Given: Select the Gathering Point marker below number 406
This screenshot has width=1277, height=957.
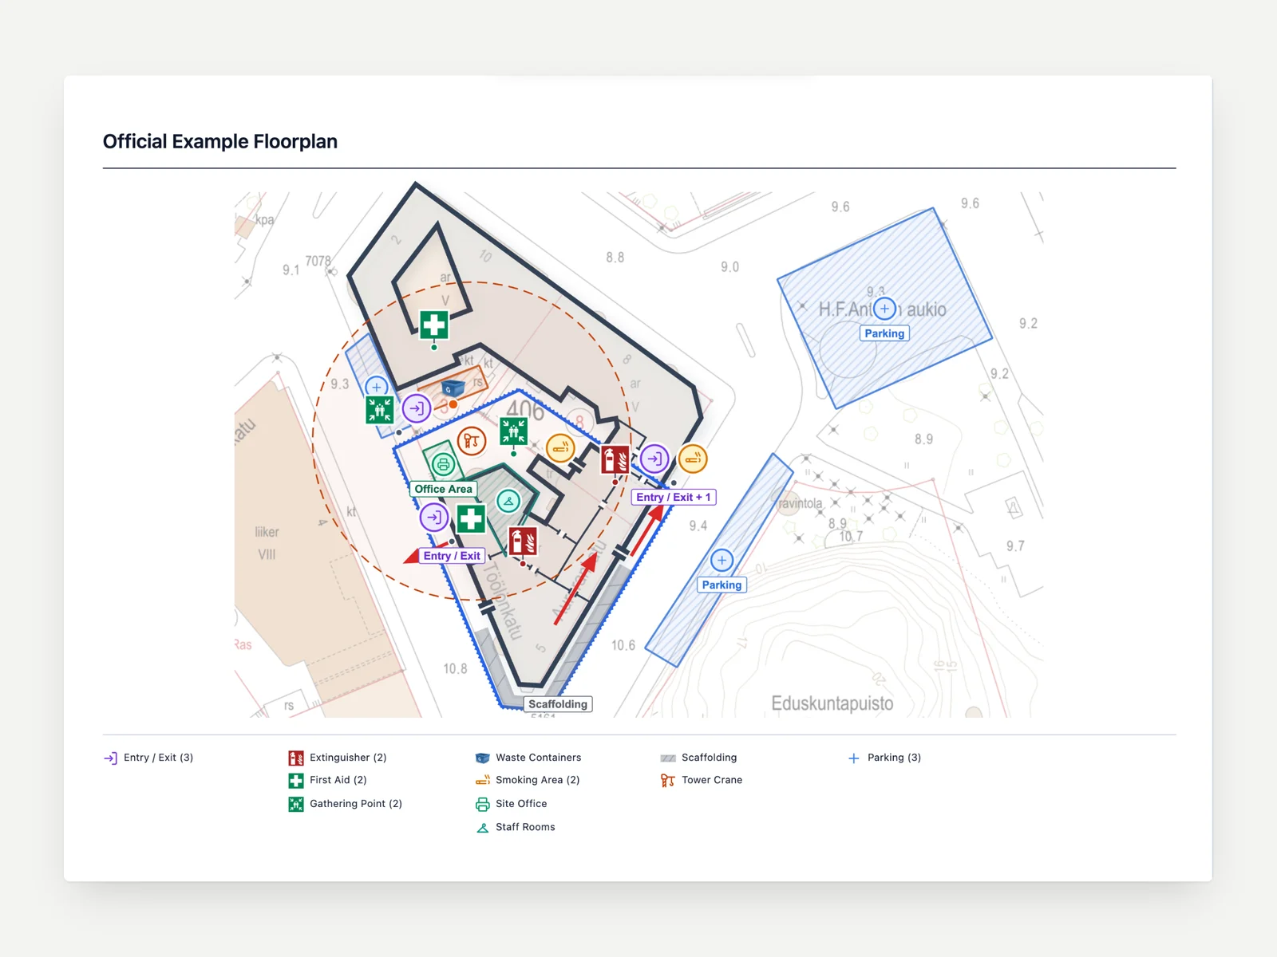Looking at the screenshot, I should tap(513, 431).
